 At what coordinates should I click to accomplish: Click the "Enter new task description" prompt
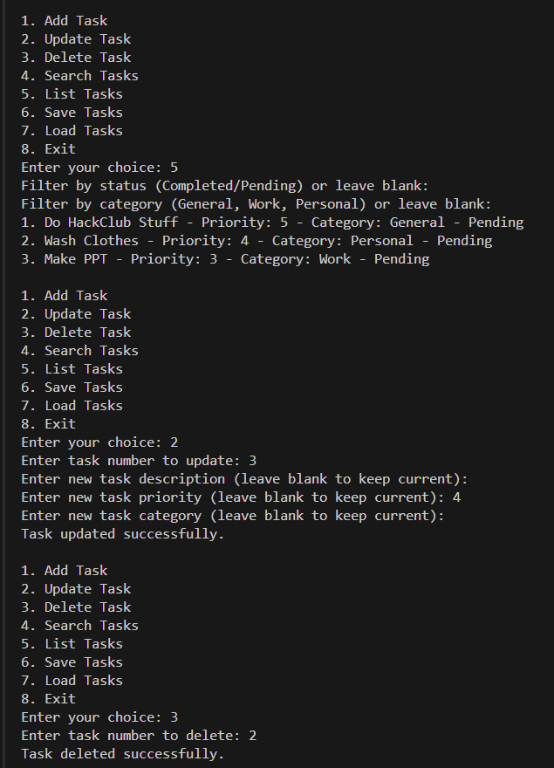point(233,479)
